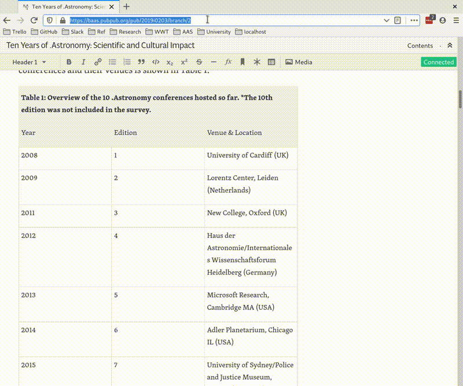Collapse the Contents header with the chevron

(450, 45)
